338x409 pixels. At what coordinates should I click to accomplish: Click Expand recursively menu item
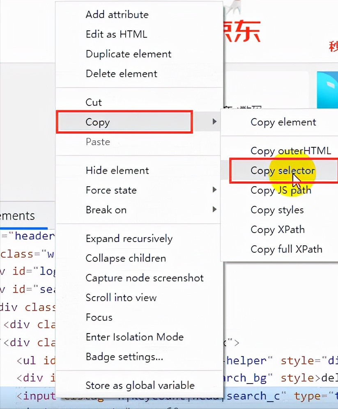(x=129, y=239)
